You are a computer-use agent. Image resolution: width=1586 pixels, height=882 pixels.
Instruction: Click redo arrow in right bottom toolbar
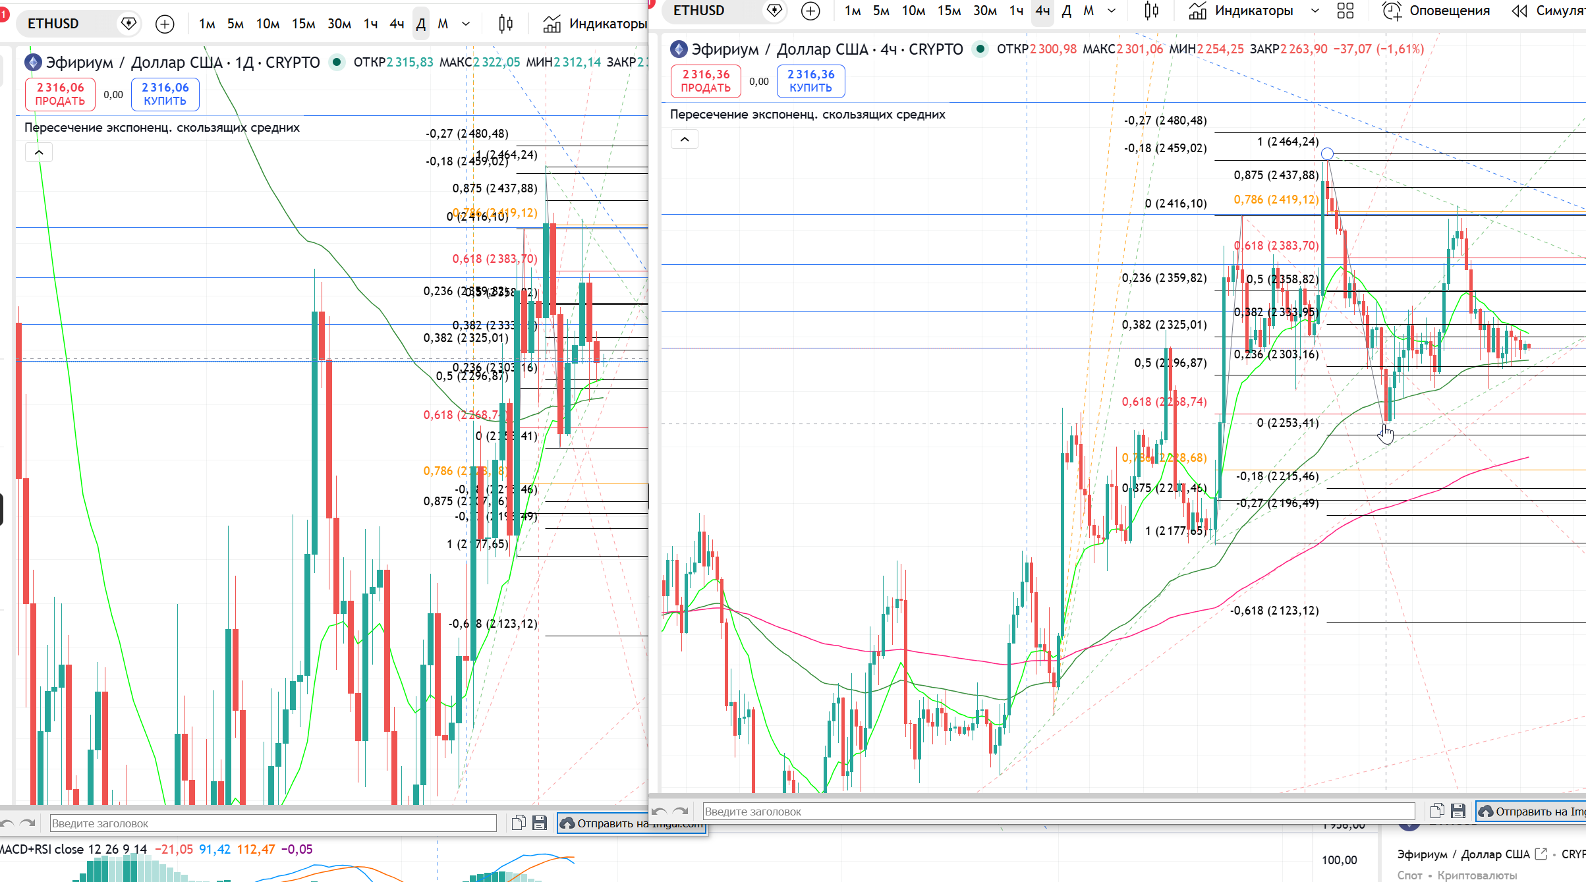(x=681, y=811)
